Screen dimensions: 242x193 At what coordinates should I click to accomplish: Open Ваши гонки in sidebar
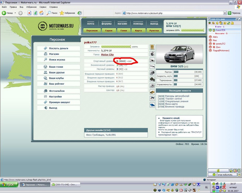point(59,67)
